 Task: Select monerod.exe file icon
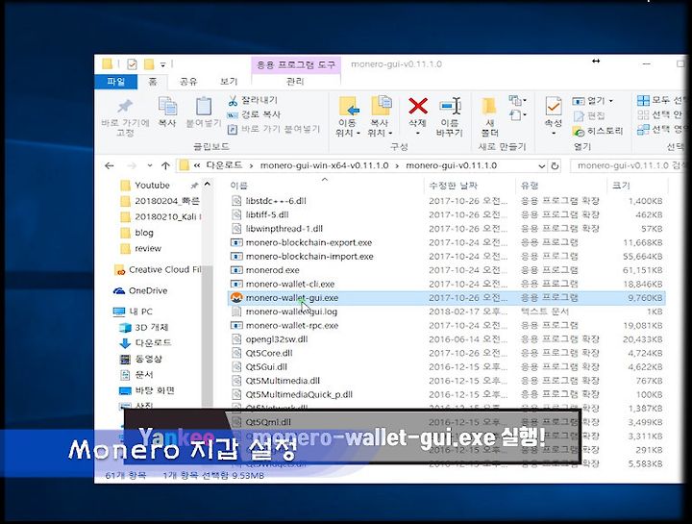click(x=237, y=270)
